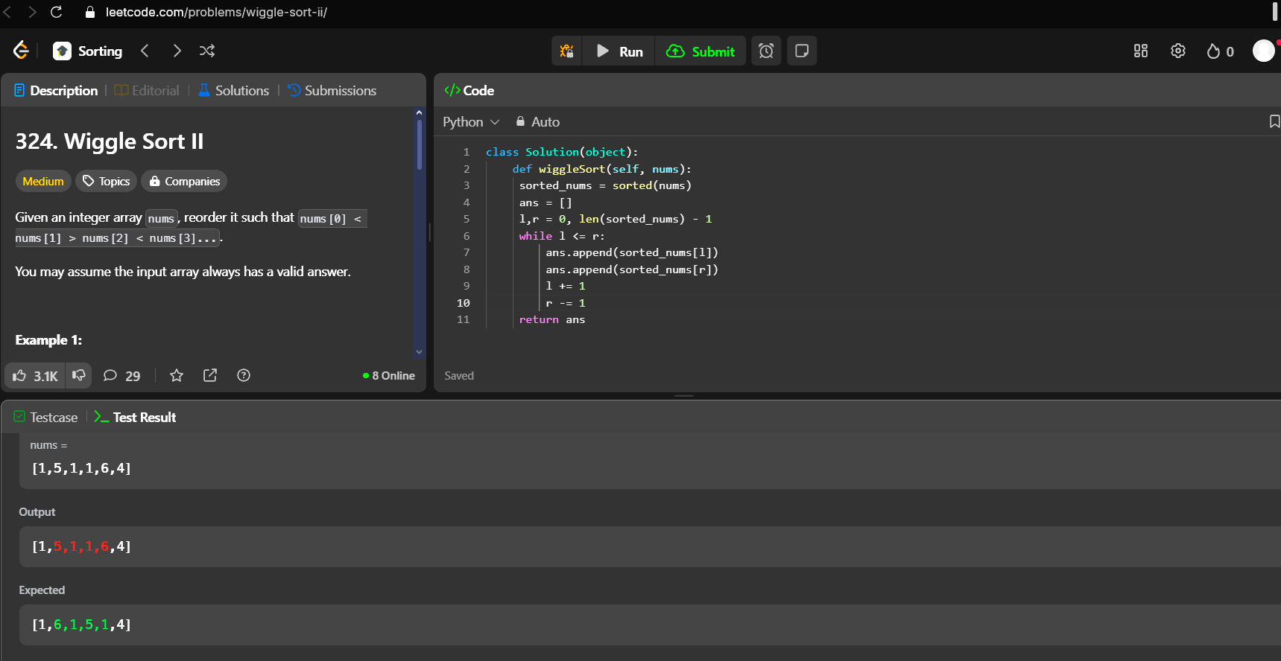Open the debugger icon beside Run
This screenshot has width=1281, height=661.
pos(566,51)
